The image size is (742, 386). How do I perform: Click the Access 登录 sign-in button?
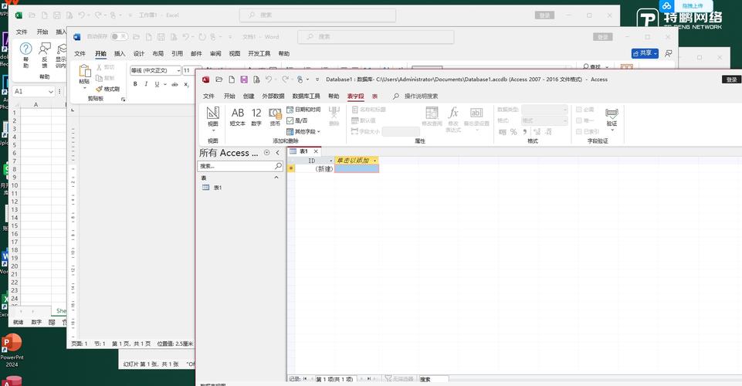[x=732, y=80]
